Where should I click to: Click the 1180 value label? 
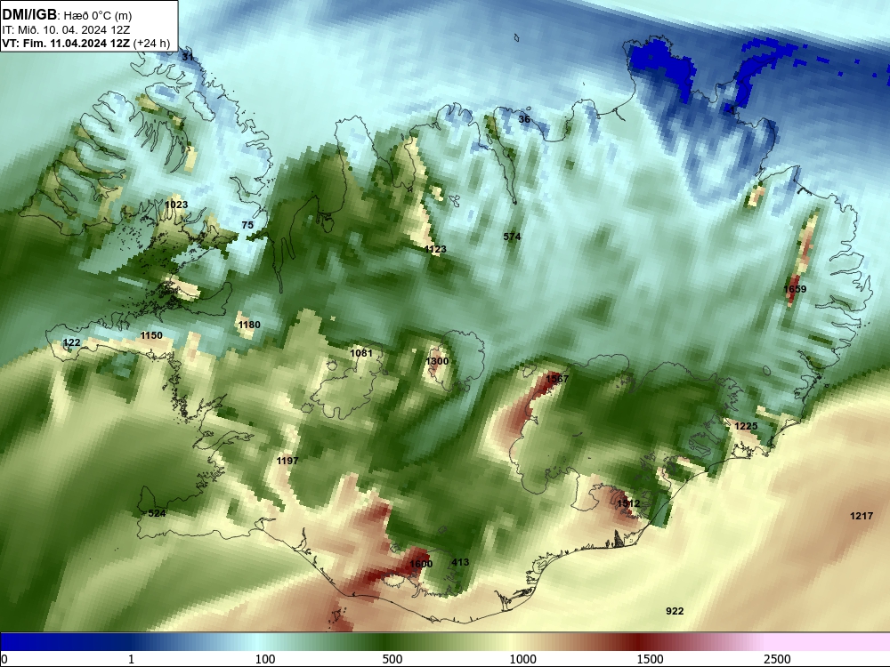pos(249,325)
